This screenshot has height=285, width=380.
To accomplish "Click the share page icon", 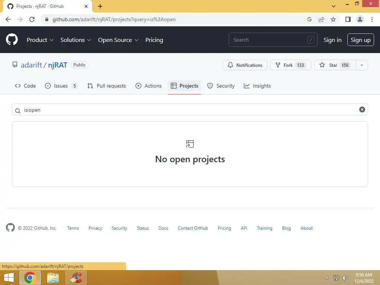I will coord(321,19).
